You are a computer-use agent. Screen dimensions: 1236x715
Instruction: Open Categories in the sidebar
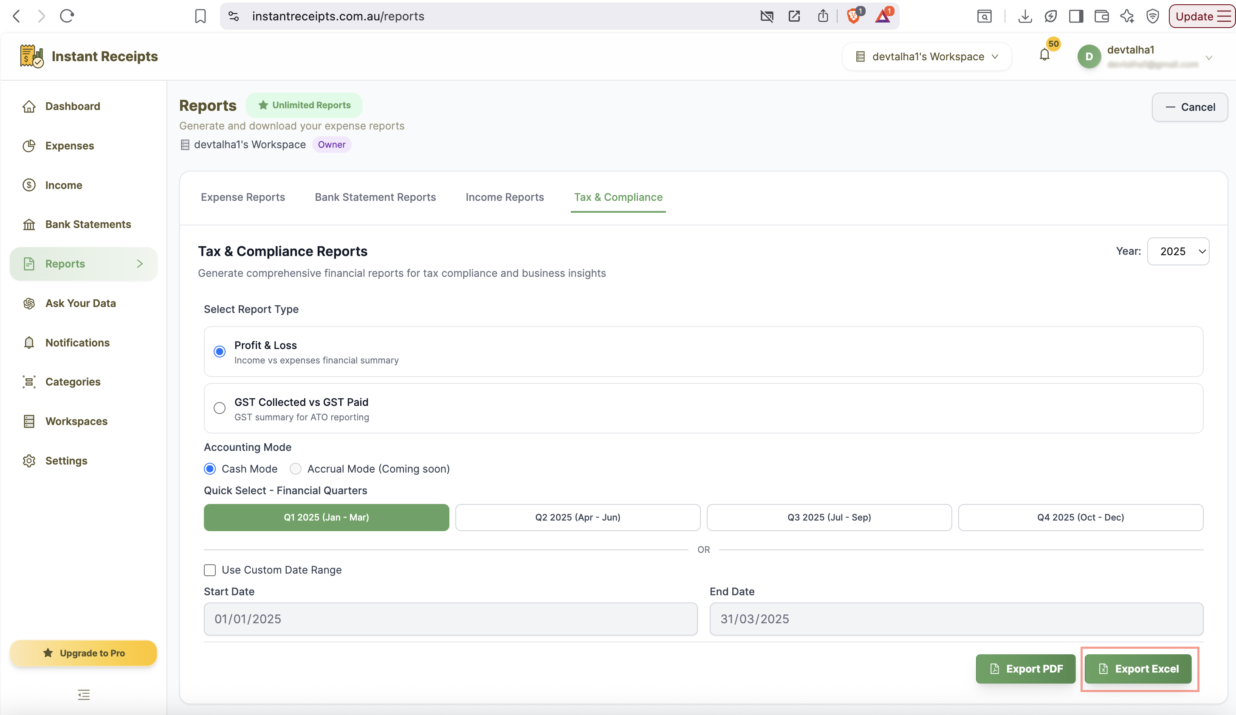pyautogui.click(x=83, y=382)
